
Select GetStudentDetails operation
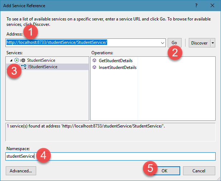[x=116, y=61]
